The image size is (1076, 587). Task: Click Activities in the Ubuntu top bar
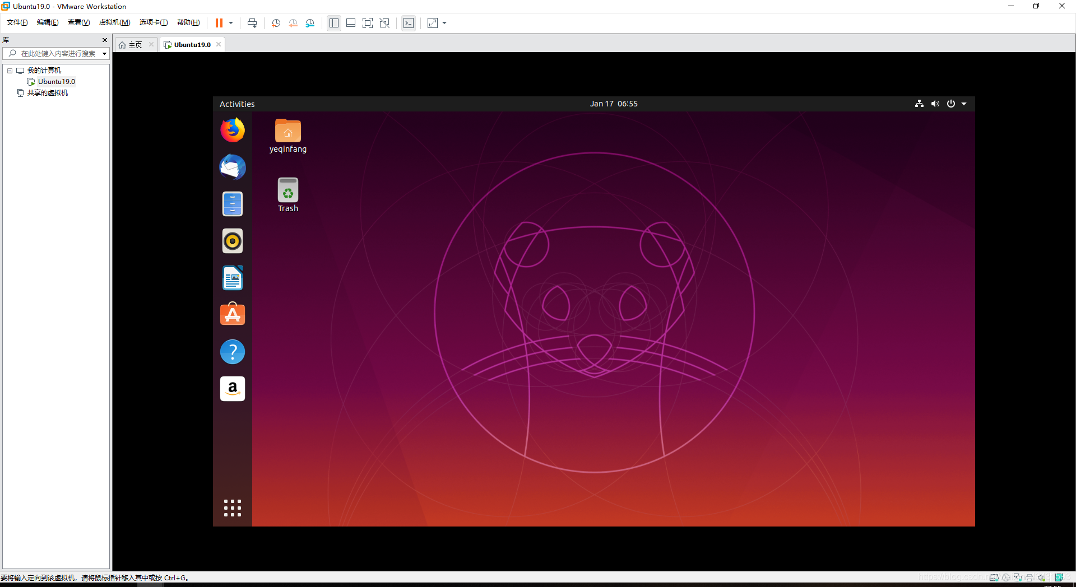click(x=237, y=104)
